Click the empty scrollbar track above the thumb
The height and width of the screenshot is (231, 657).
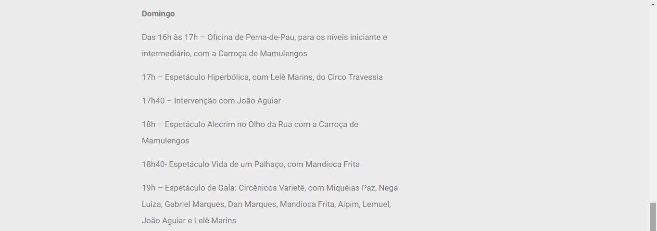653,105
